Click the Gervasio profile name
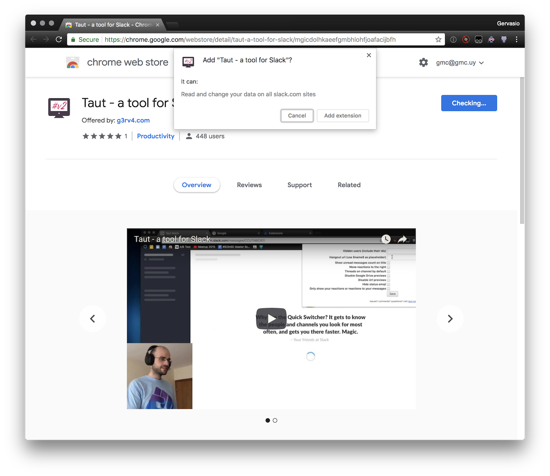Screen dimensions: 550x476 coord(508,24)
